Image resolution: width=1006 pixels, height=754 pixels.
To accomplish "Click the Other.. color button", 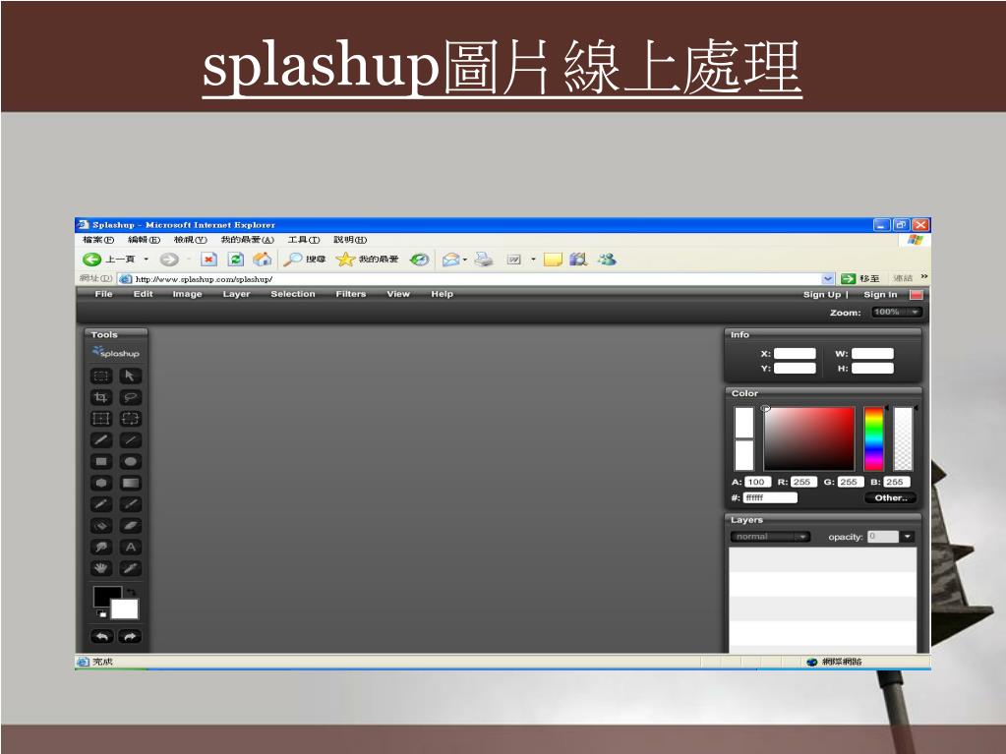I will pos(891,497).
